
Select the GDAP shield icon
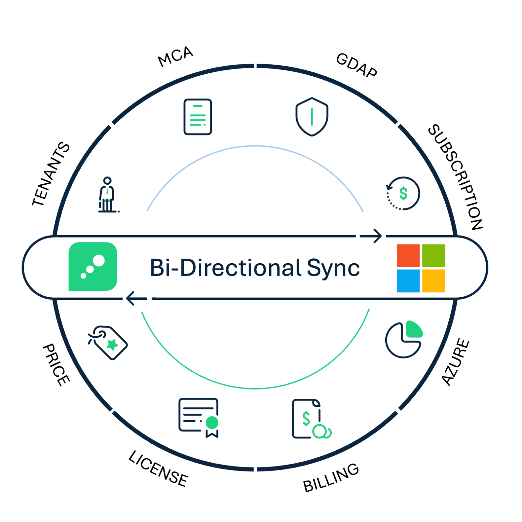[x=312, y=117]
